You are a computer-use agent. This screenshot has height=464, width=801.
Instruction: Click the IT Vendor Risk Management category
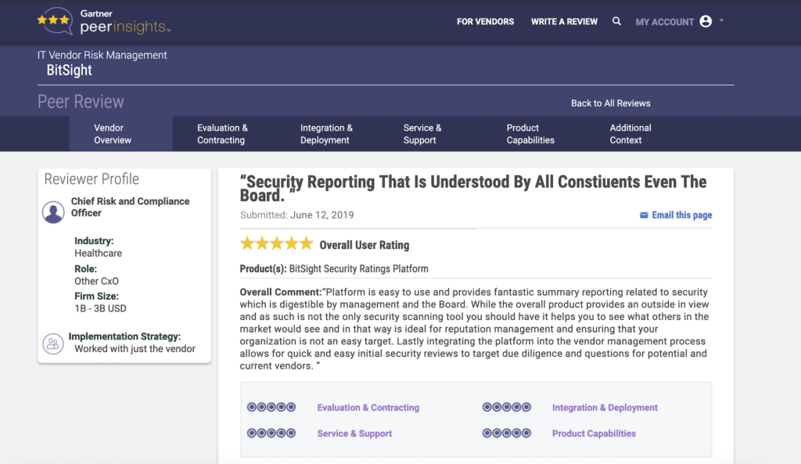[x=102, y=56]
